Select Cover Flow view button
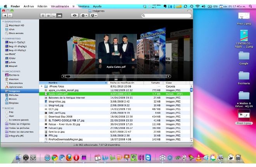 coord(59,15)
